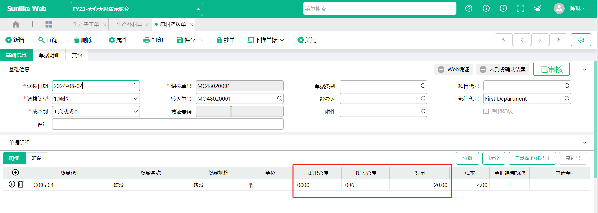598x213 pixels.
Task: Switch to 生产补料单 tab
Action: (129, 24)
